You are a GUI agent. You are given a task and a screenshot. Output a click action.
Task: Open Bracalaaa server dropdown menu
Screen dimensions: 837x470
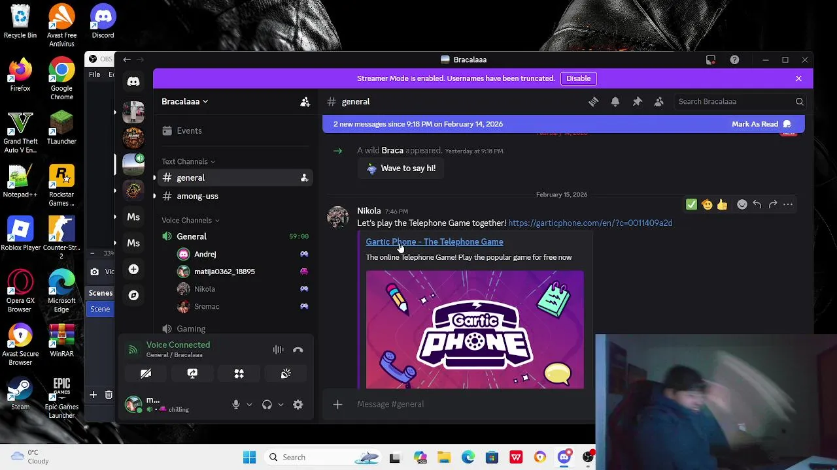click(185, 102)
